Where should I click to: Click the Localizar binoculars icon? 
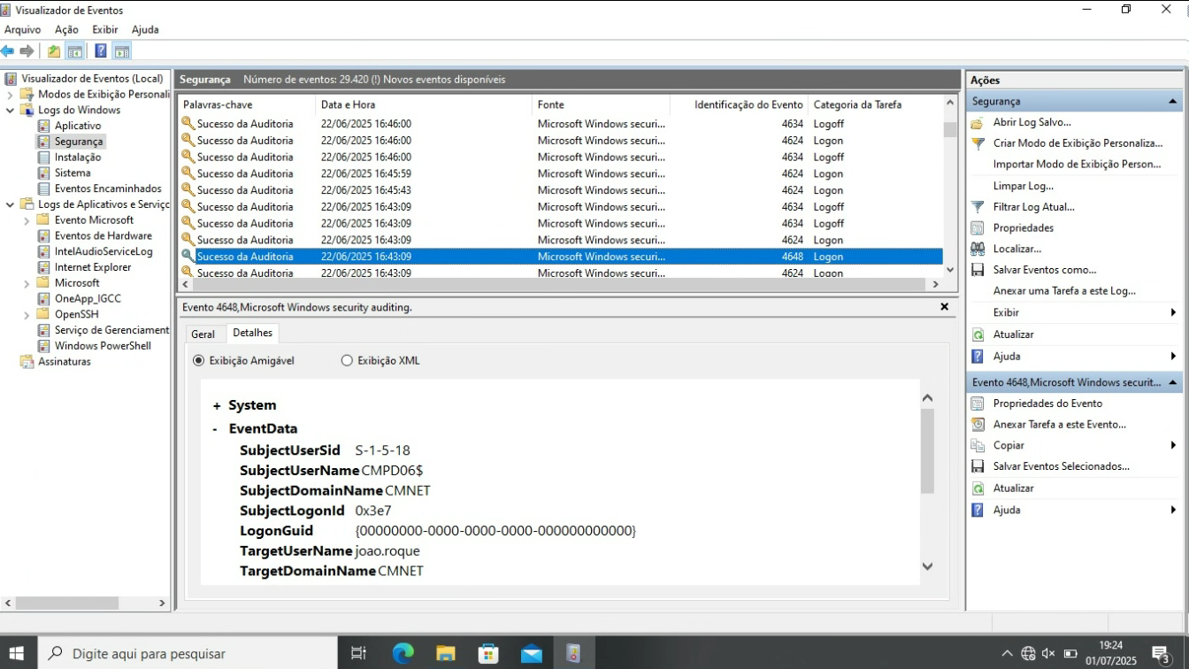(x=978, y=250)
